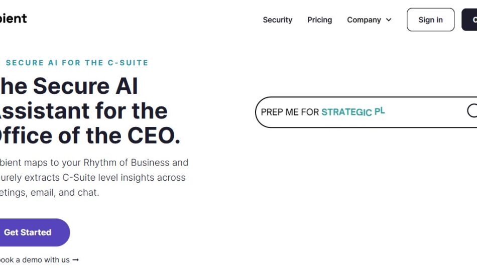This screenshot has height=268, width=477.
Task: Click the Secure AI Assistant headline
Action: 68,86
